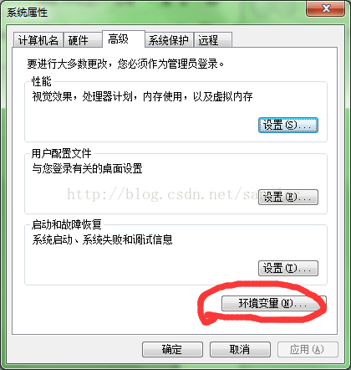The height and width of the screenshot is (370, 351).
Task: Dismiss the dialog with 取消
Action: (240, 349)
